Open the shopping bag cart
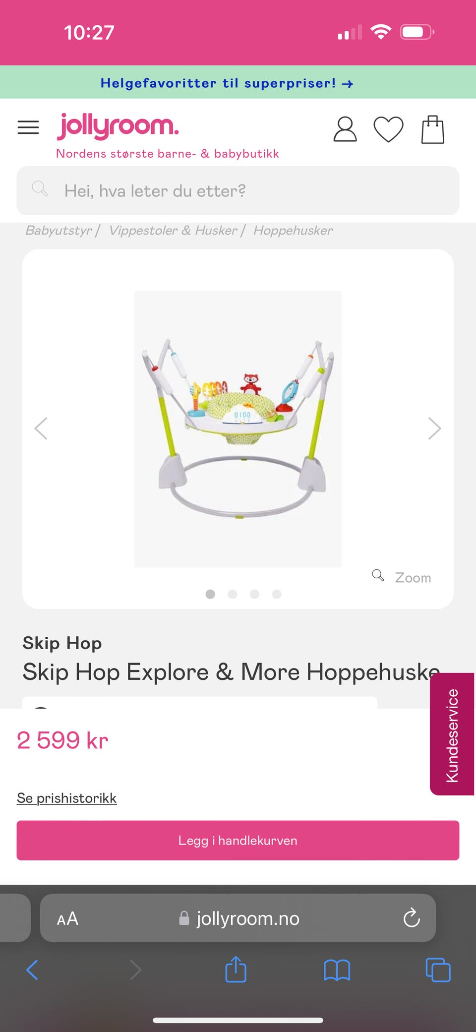The width and height of the screenshot is (476, 1032). pyautogui.click(x=433, y=129)
